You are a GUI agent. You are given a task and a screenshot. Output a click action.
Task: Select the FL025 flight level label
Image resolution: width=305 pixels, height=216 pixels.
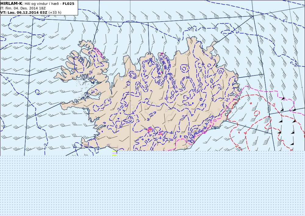(x=68, y=4)
